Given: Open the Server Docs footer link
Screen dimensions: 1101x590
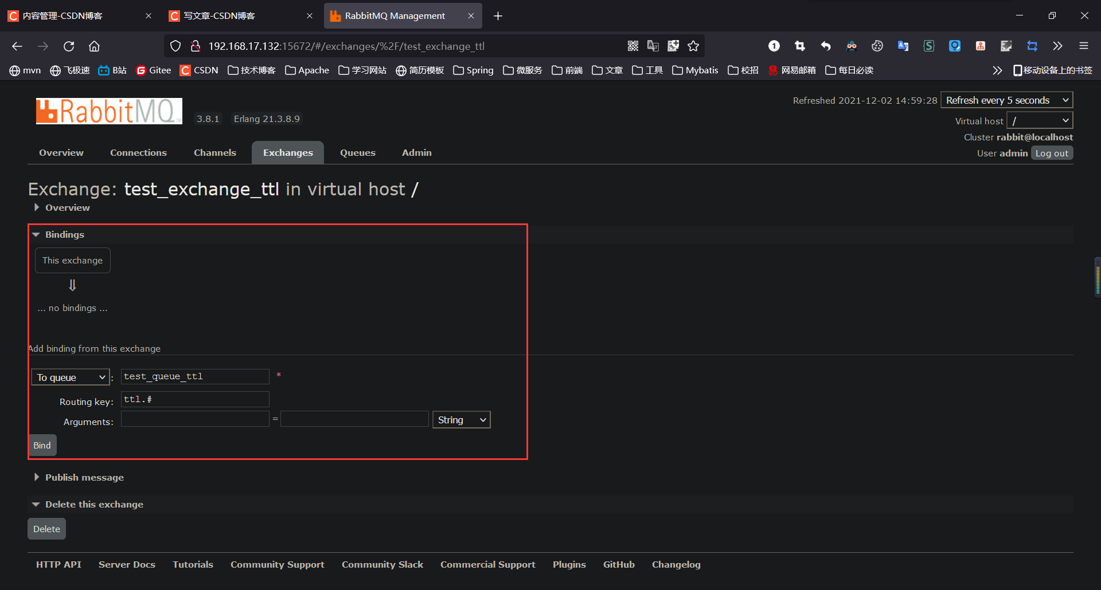Looking at the screenshot, I should (x=127, y=564).
